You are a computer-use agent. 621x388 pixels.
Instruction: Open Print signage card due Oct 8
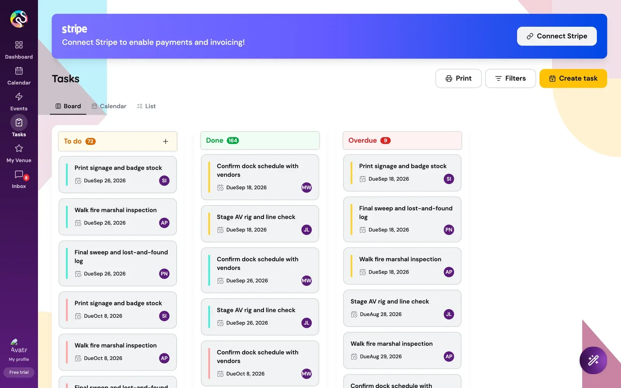pyautogui.click(x=118, y=310)
